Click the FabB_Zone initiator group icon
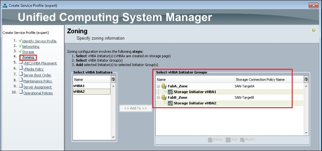Viewport: 322px width, 151px height. coord(164,98)
